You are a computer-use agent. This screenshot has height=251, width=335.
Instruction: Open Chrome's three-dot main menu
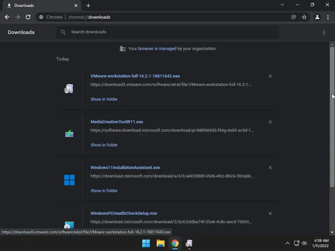(328, 17)
